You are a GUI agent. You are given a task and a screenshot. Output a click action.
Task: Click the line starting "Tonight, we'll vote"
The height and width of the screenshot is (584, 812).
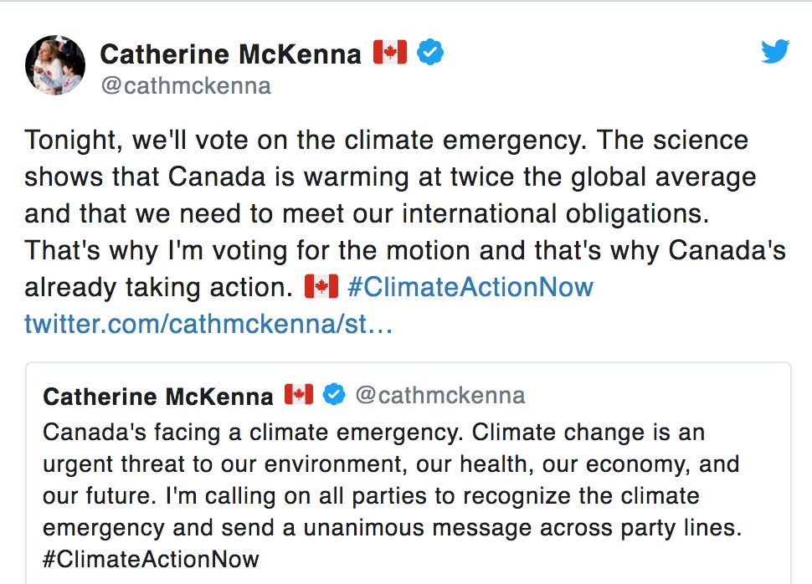(386, 140)
